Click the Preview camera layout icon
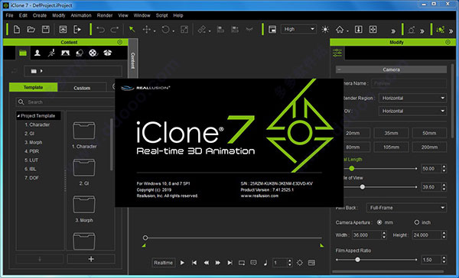The width and height of the screenshot is (459, 278). [272, 29]
